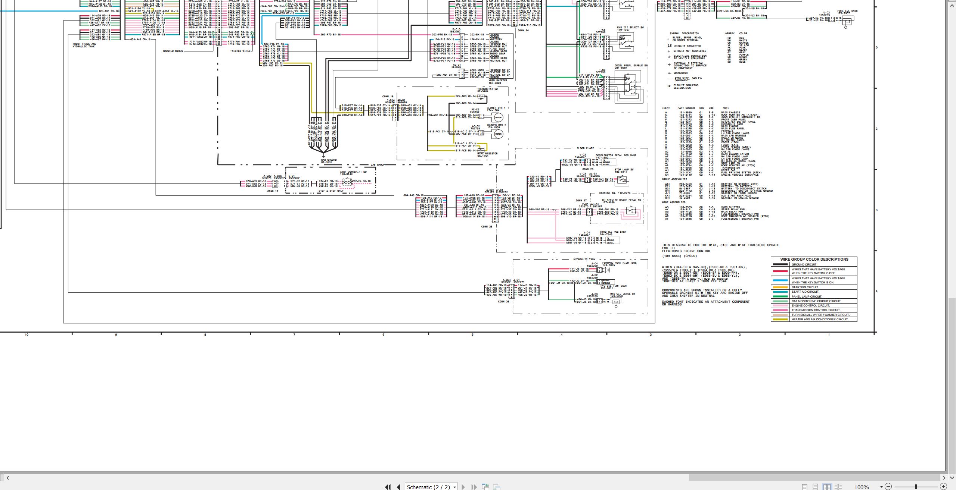
Task: Open the Schematic (2 / 2) page selector
Action: pyautogui.click(x=431, y=487)
